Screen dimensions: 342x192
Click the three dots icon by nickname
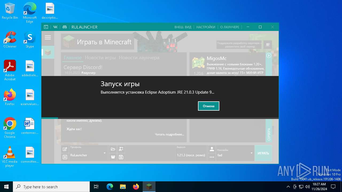coord(212,157)
